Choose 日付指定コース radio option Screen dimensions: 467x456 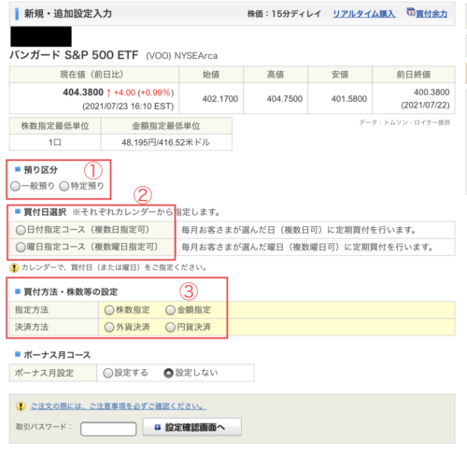[21, 230]
